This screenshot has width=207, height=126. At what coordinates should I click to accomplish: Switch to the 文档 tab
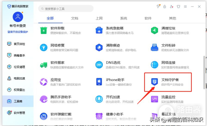coord(75,18)
